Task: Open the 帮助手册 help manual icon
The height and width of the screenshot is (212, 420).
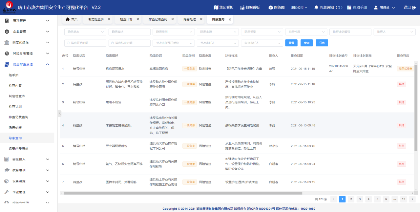Action: coord(349,7)
